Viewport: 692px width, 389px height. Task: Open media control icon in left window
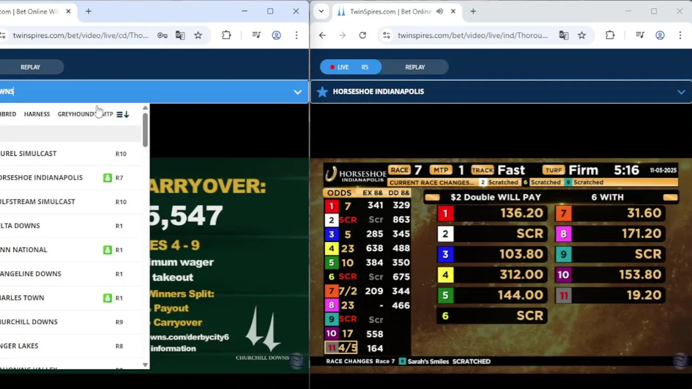tap(257, 35)
